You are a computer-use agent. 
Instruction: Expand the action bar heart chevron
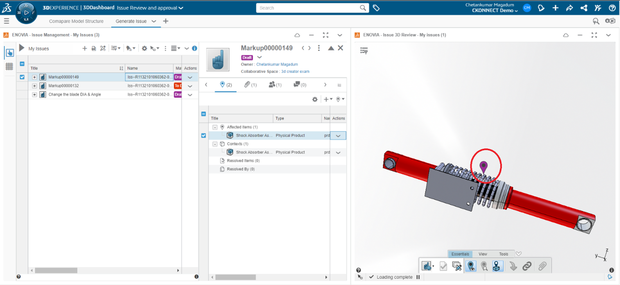click(519, 253)
